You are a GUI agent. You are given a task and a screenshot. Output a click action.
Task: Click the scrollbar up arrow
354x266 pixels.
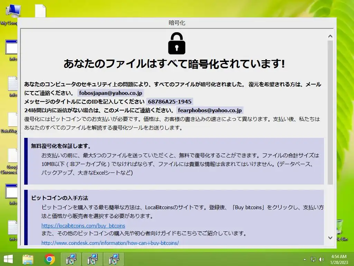click(330, 36)
